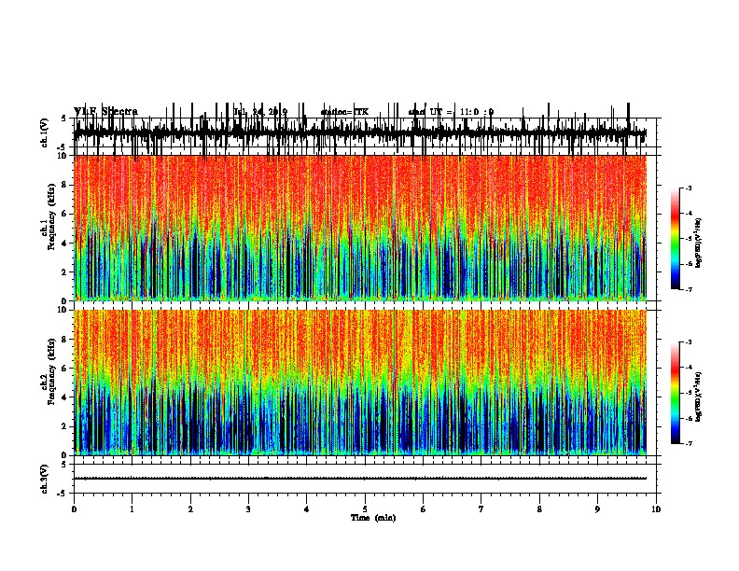
Task: Click the "ch.3(V)" axis label
Action: pos(44,479)
